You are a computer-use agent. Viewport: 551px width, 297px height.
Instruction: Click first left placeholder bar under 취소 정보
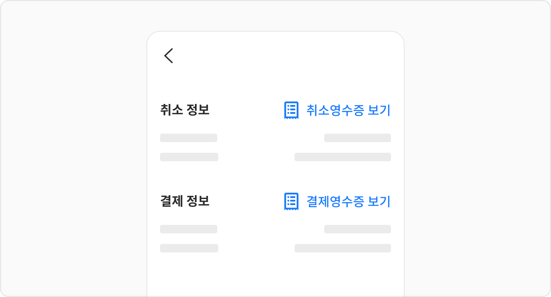pyautogui.click(x=189, y=138)
